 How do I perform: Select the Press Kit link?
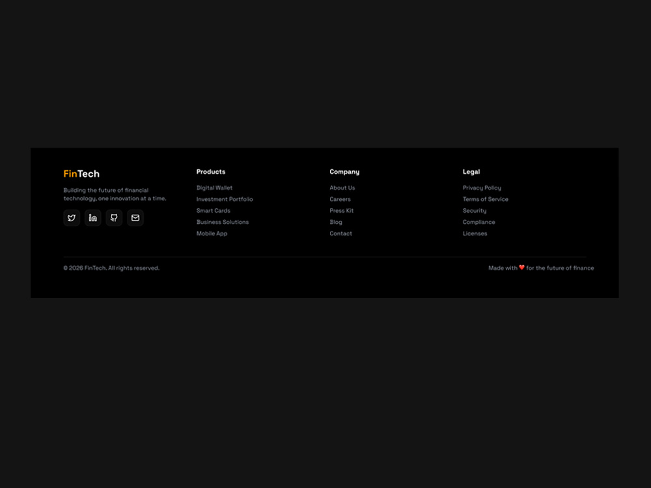click(x=342, y=211)
